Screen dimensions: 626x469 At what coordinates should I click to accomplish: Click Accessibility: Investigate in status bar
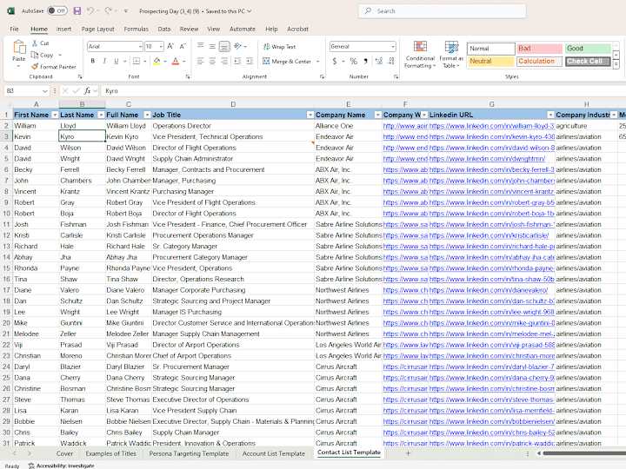(61, 466)
